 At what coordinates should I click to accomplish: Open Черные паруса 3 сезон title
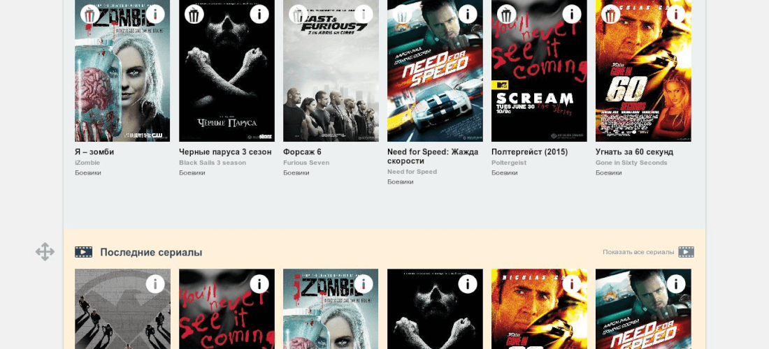click(x=225, y=152)
